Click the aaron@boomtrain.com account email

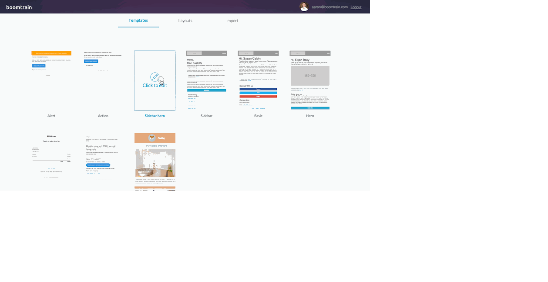click(x=329, y=7)
